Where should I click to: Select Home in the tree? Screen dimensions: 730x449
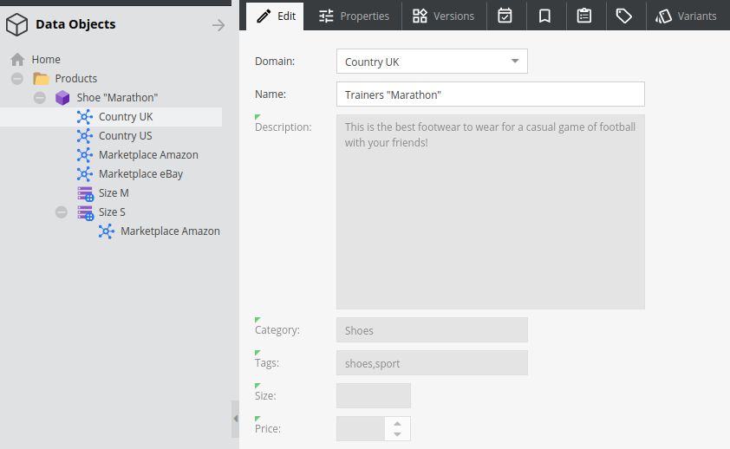point(46,60)
